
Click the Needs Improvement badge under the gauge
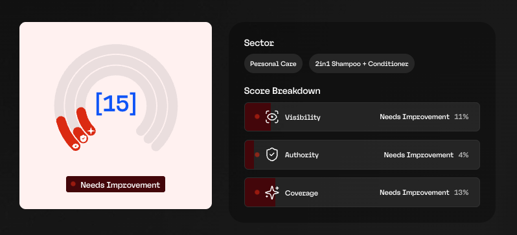pyautogui.click(x=115, y=185)
